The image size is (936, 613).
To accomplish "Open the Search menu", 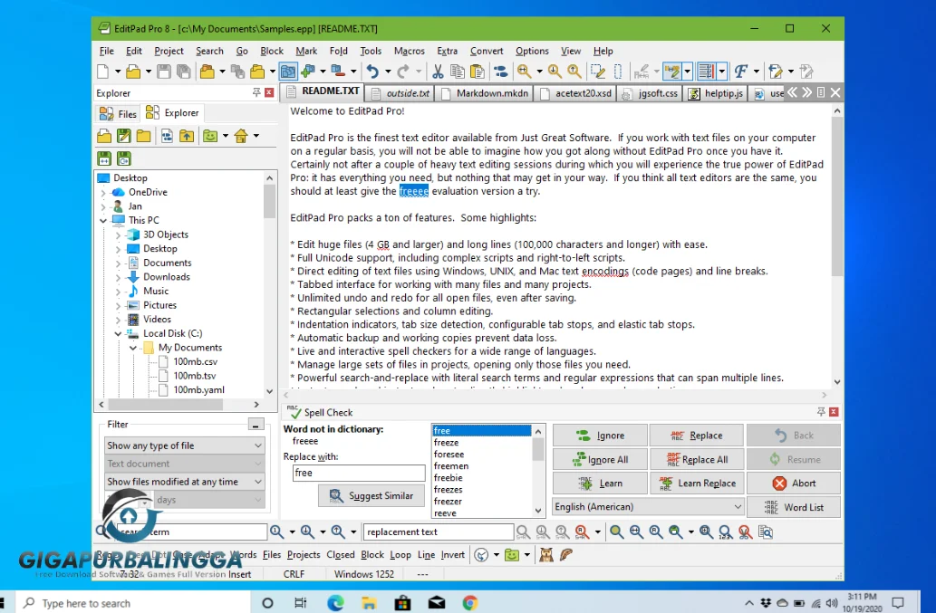I will coord(209,52).
